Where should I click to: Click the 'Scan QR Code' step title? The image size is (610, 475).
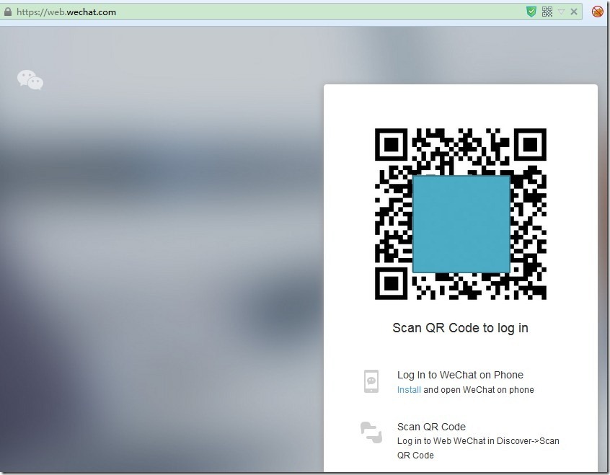(431, 427)
